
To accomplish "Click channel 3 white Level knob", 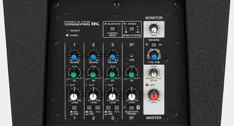I will (112, 96).
